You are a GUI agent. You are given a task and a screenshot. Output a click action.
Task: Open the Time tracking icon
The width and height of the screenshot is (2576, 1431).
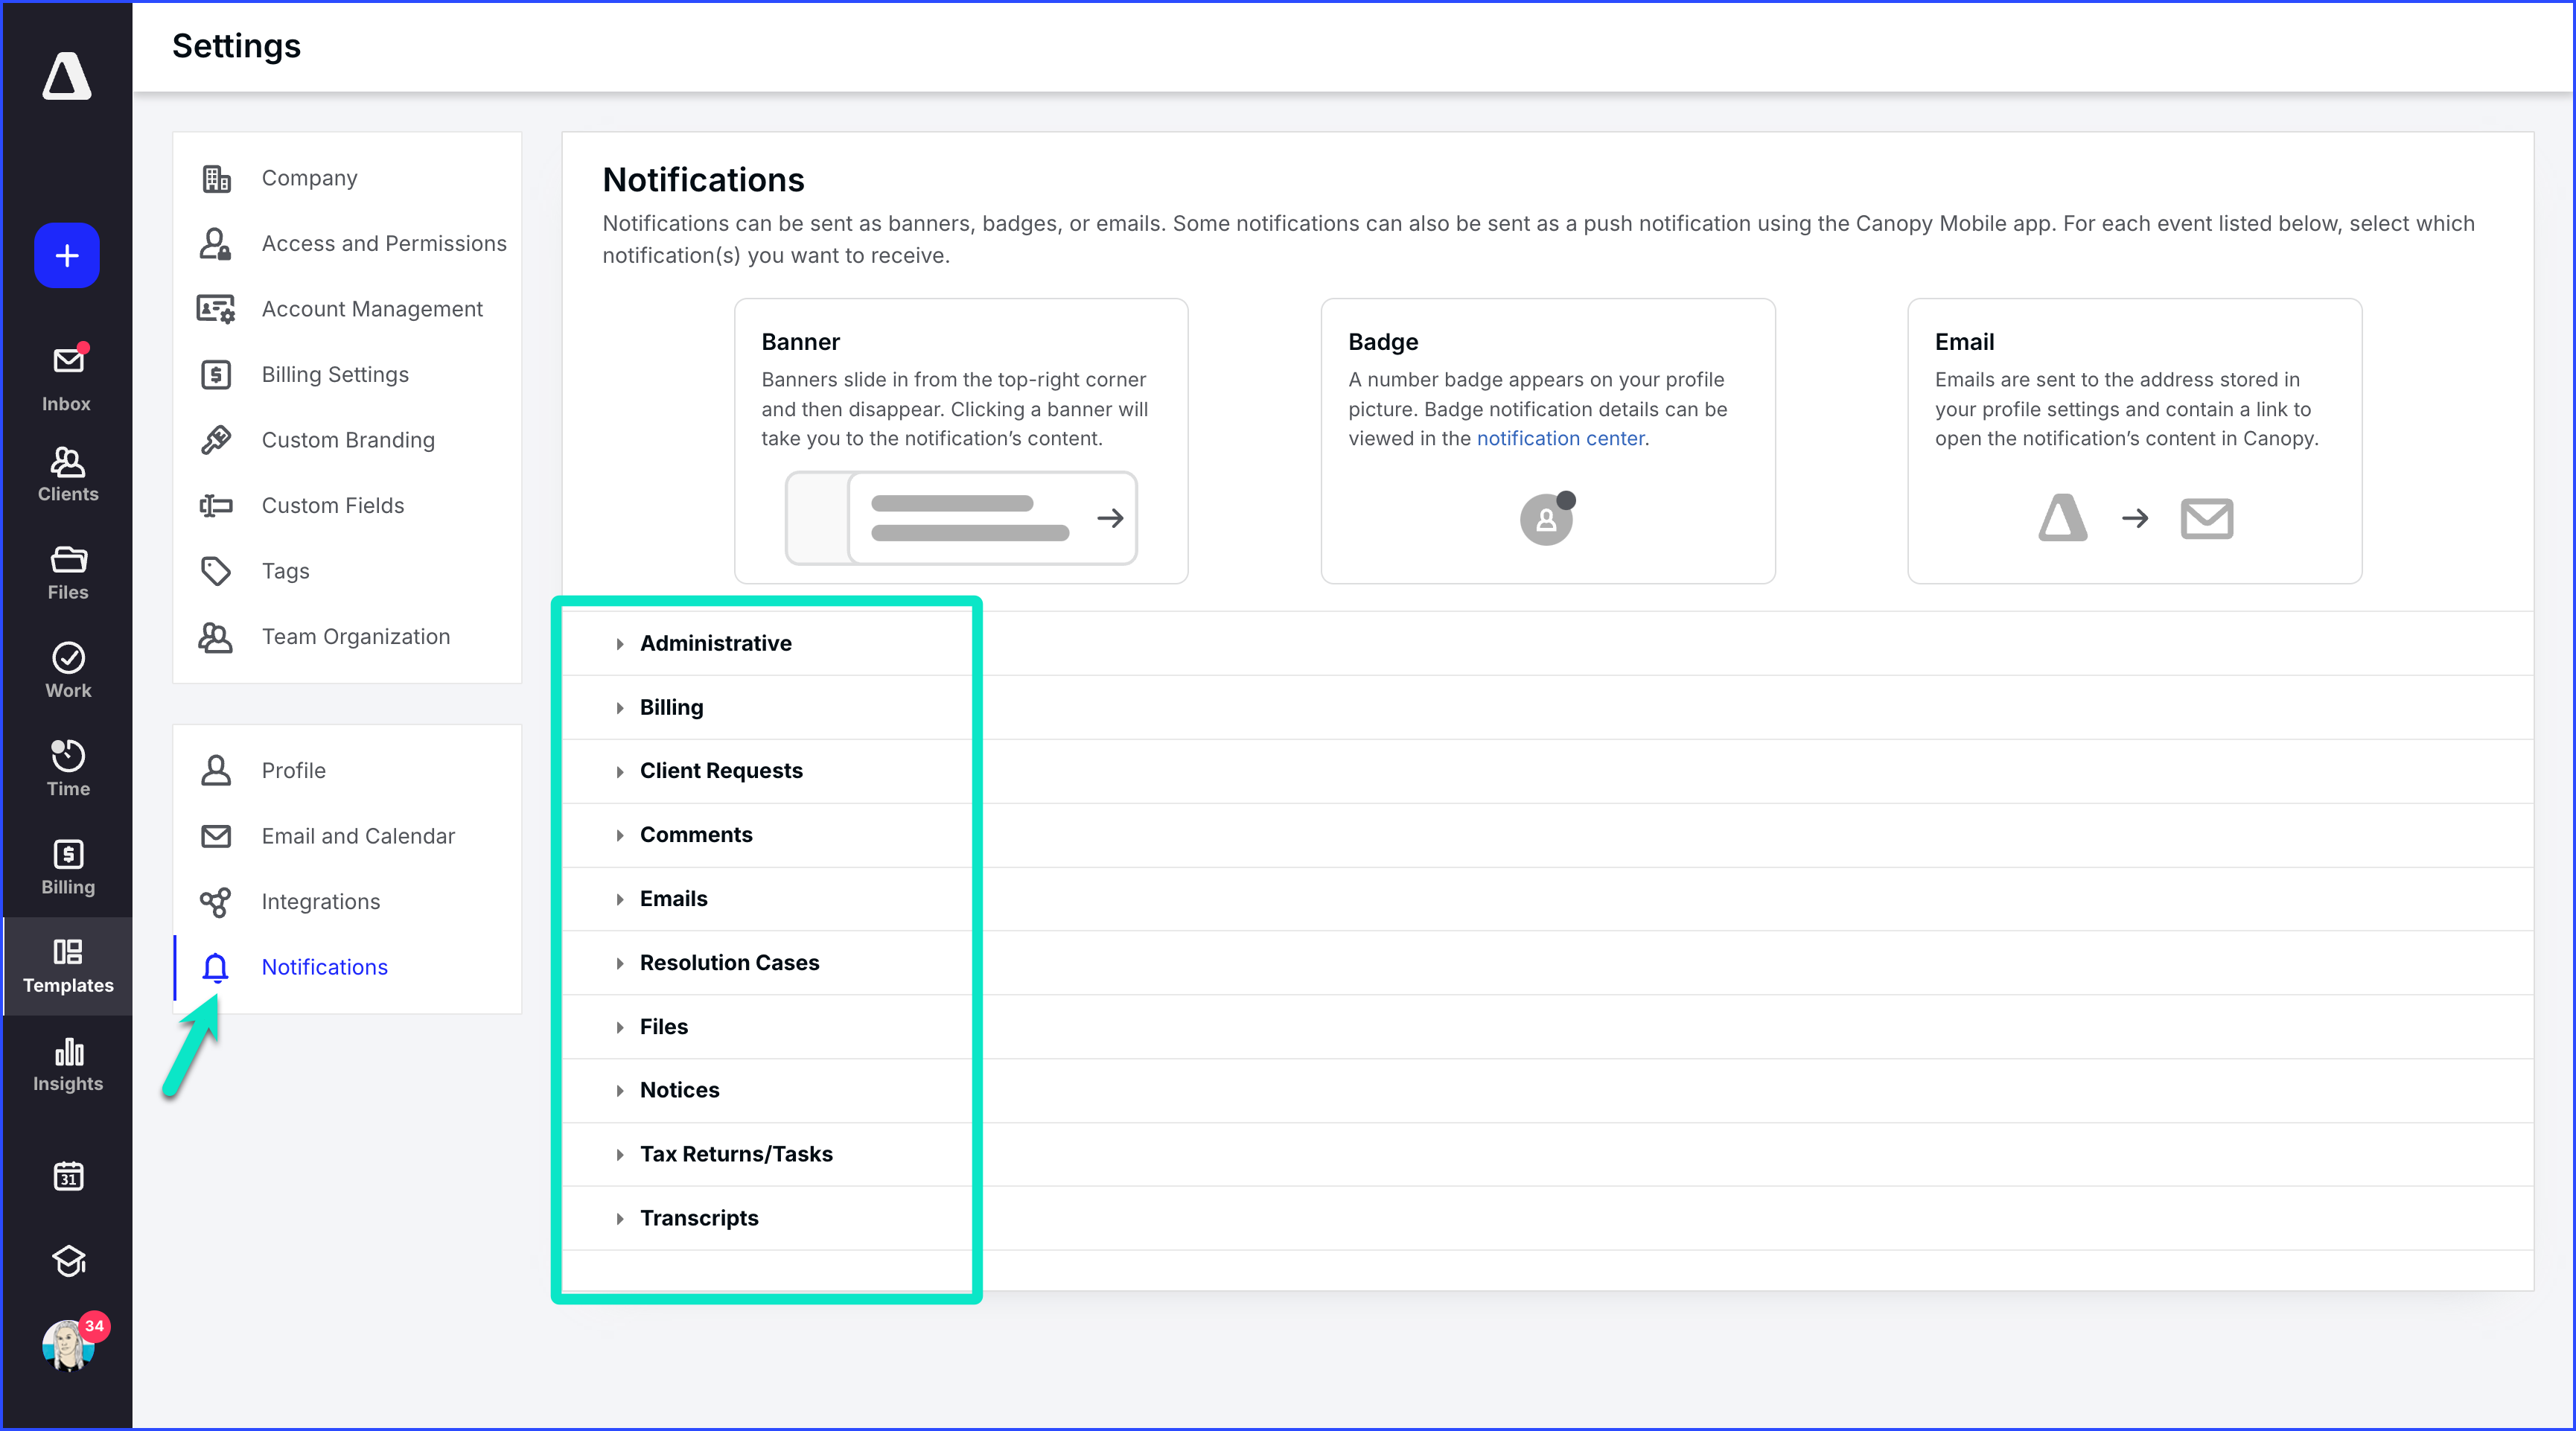[x=67, y=768]
